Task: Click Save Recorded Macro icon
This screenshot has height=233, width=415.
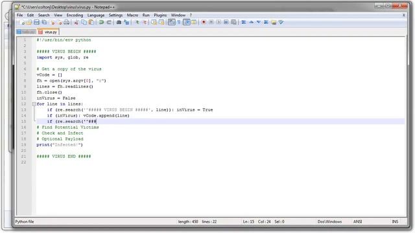Action: coord(233,23)
